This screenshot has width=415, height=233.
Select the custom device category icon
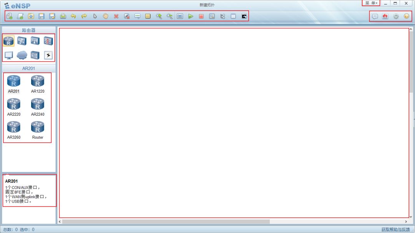click(x=35, y=55)
